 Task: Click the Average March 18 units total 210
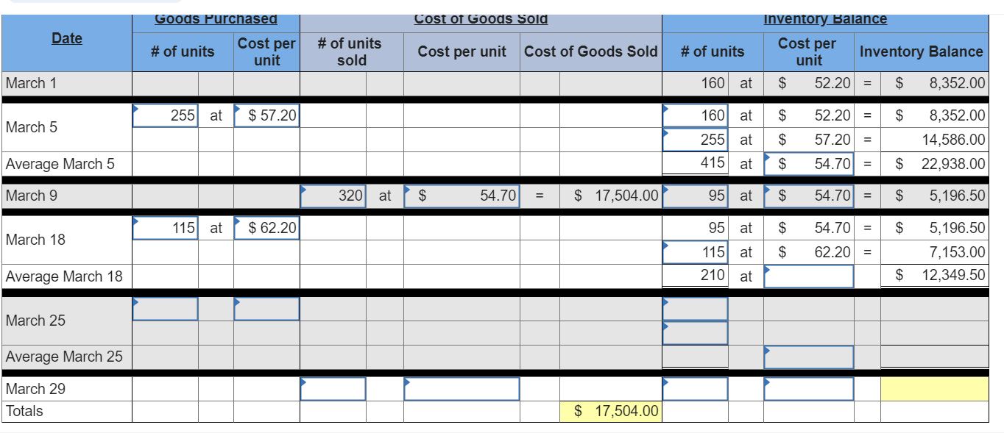click(713, 276)
